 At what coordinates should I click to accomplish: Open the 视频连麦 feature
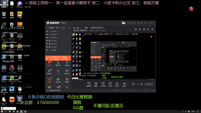49,72
